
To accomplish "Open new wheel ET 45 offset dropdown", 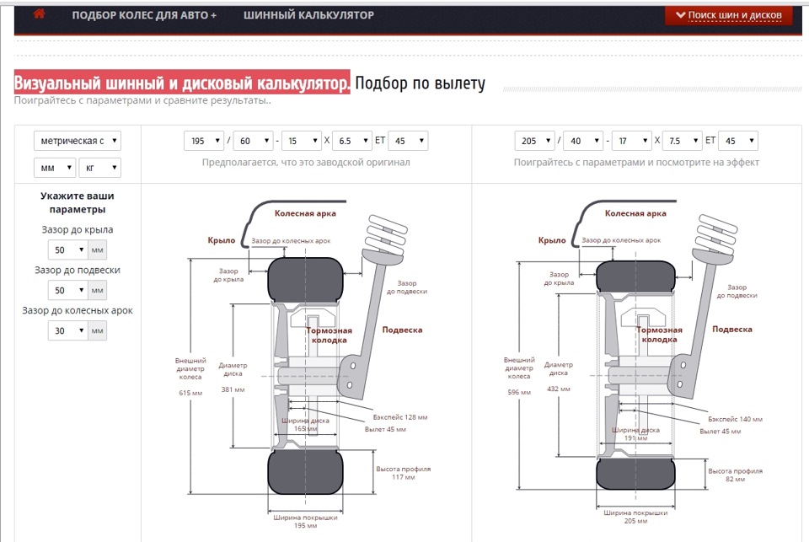I will point(738,141).
